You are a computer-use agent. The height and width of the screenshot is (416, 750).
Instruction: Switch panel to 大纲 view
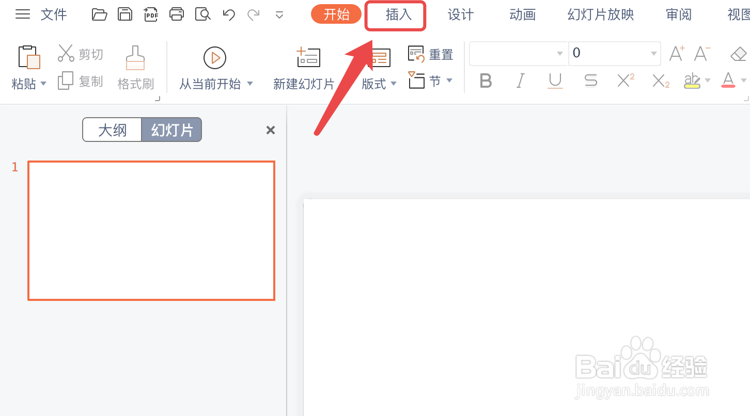pos(112,130)
